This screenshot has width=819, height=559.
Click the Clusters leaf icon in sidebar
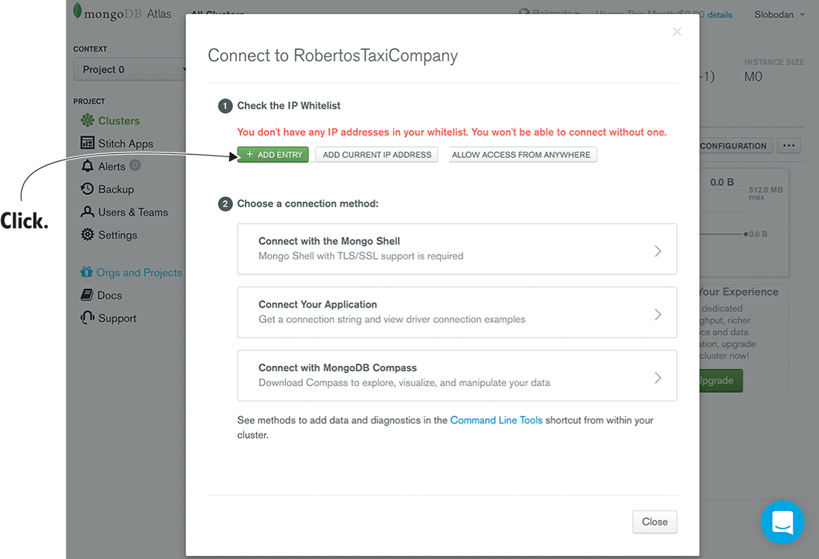[x=87, y=121]
